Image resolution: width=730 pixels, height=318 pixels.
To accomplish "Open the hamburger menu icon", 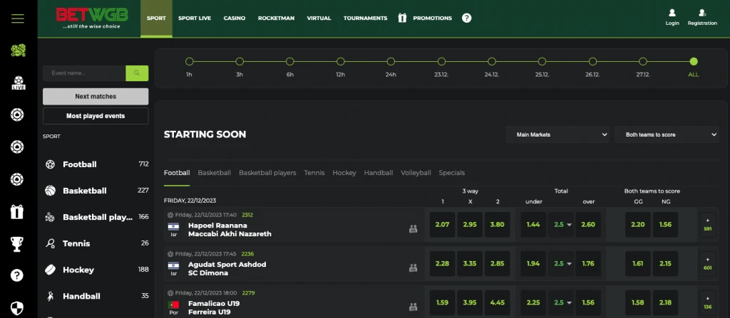I will point(18,18).
